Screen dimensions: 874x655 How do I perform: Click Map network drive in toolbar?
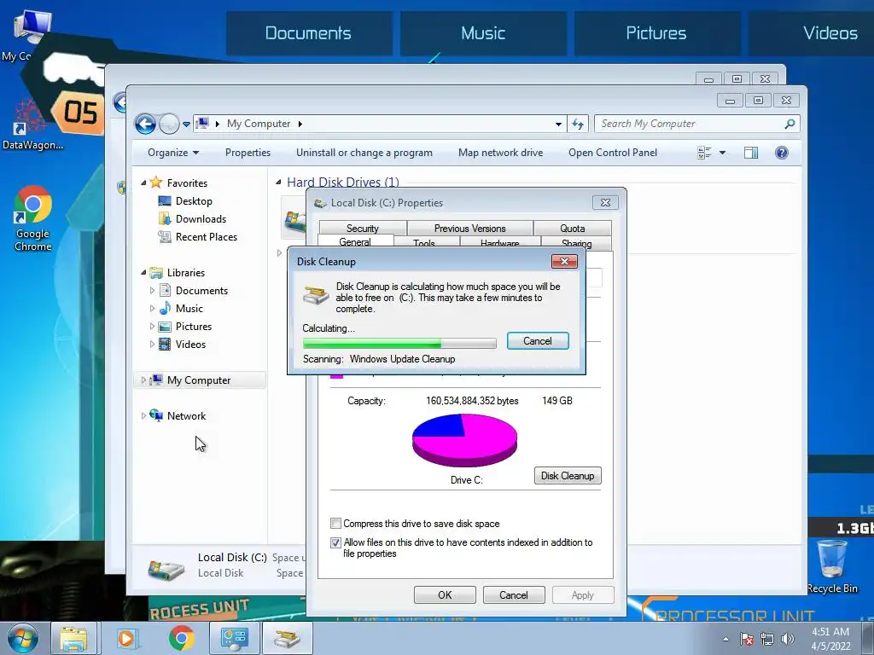[x=500, y=153]
